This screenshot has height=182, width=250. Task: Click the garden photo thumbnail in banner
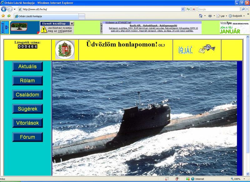19,27
